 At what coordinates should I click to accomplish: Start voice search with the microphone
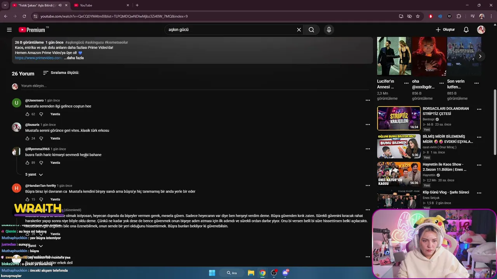(x=329, y=29)
